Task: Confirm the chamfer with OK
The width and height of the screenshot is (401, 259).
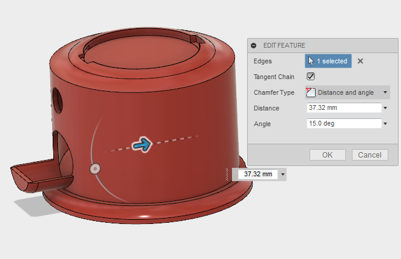Action: click(x=327, y=155)
